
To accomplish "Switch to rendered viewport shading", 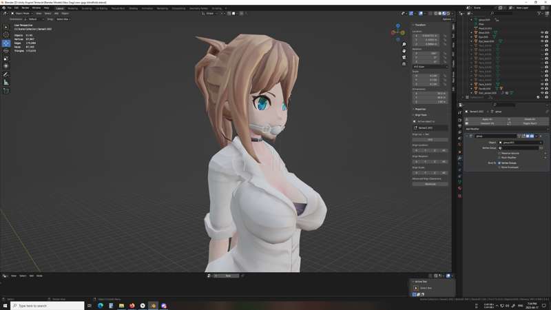I will click(x=448, y=13).
